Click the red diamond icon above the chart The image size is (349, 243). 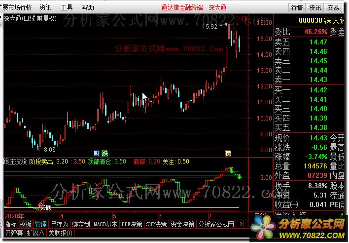[x=238, y=18]
